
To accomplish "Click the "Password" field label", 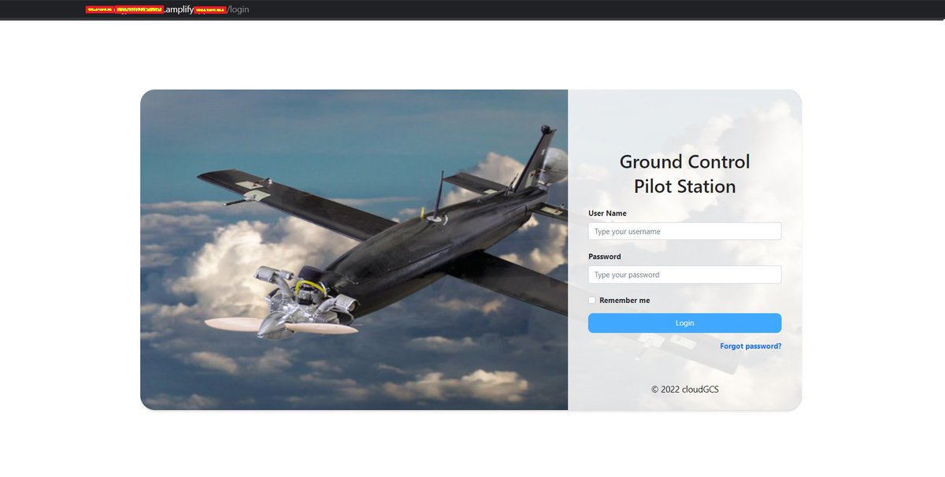I will tap(605, 257).
